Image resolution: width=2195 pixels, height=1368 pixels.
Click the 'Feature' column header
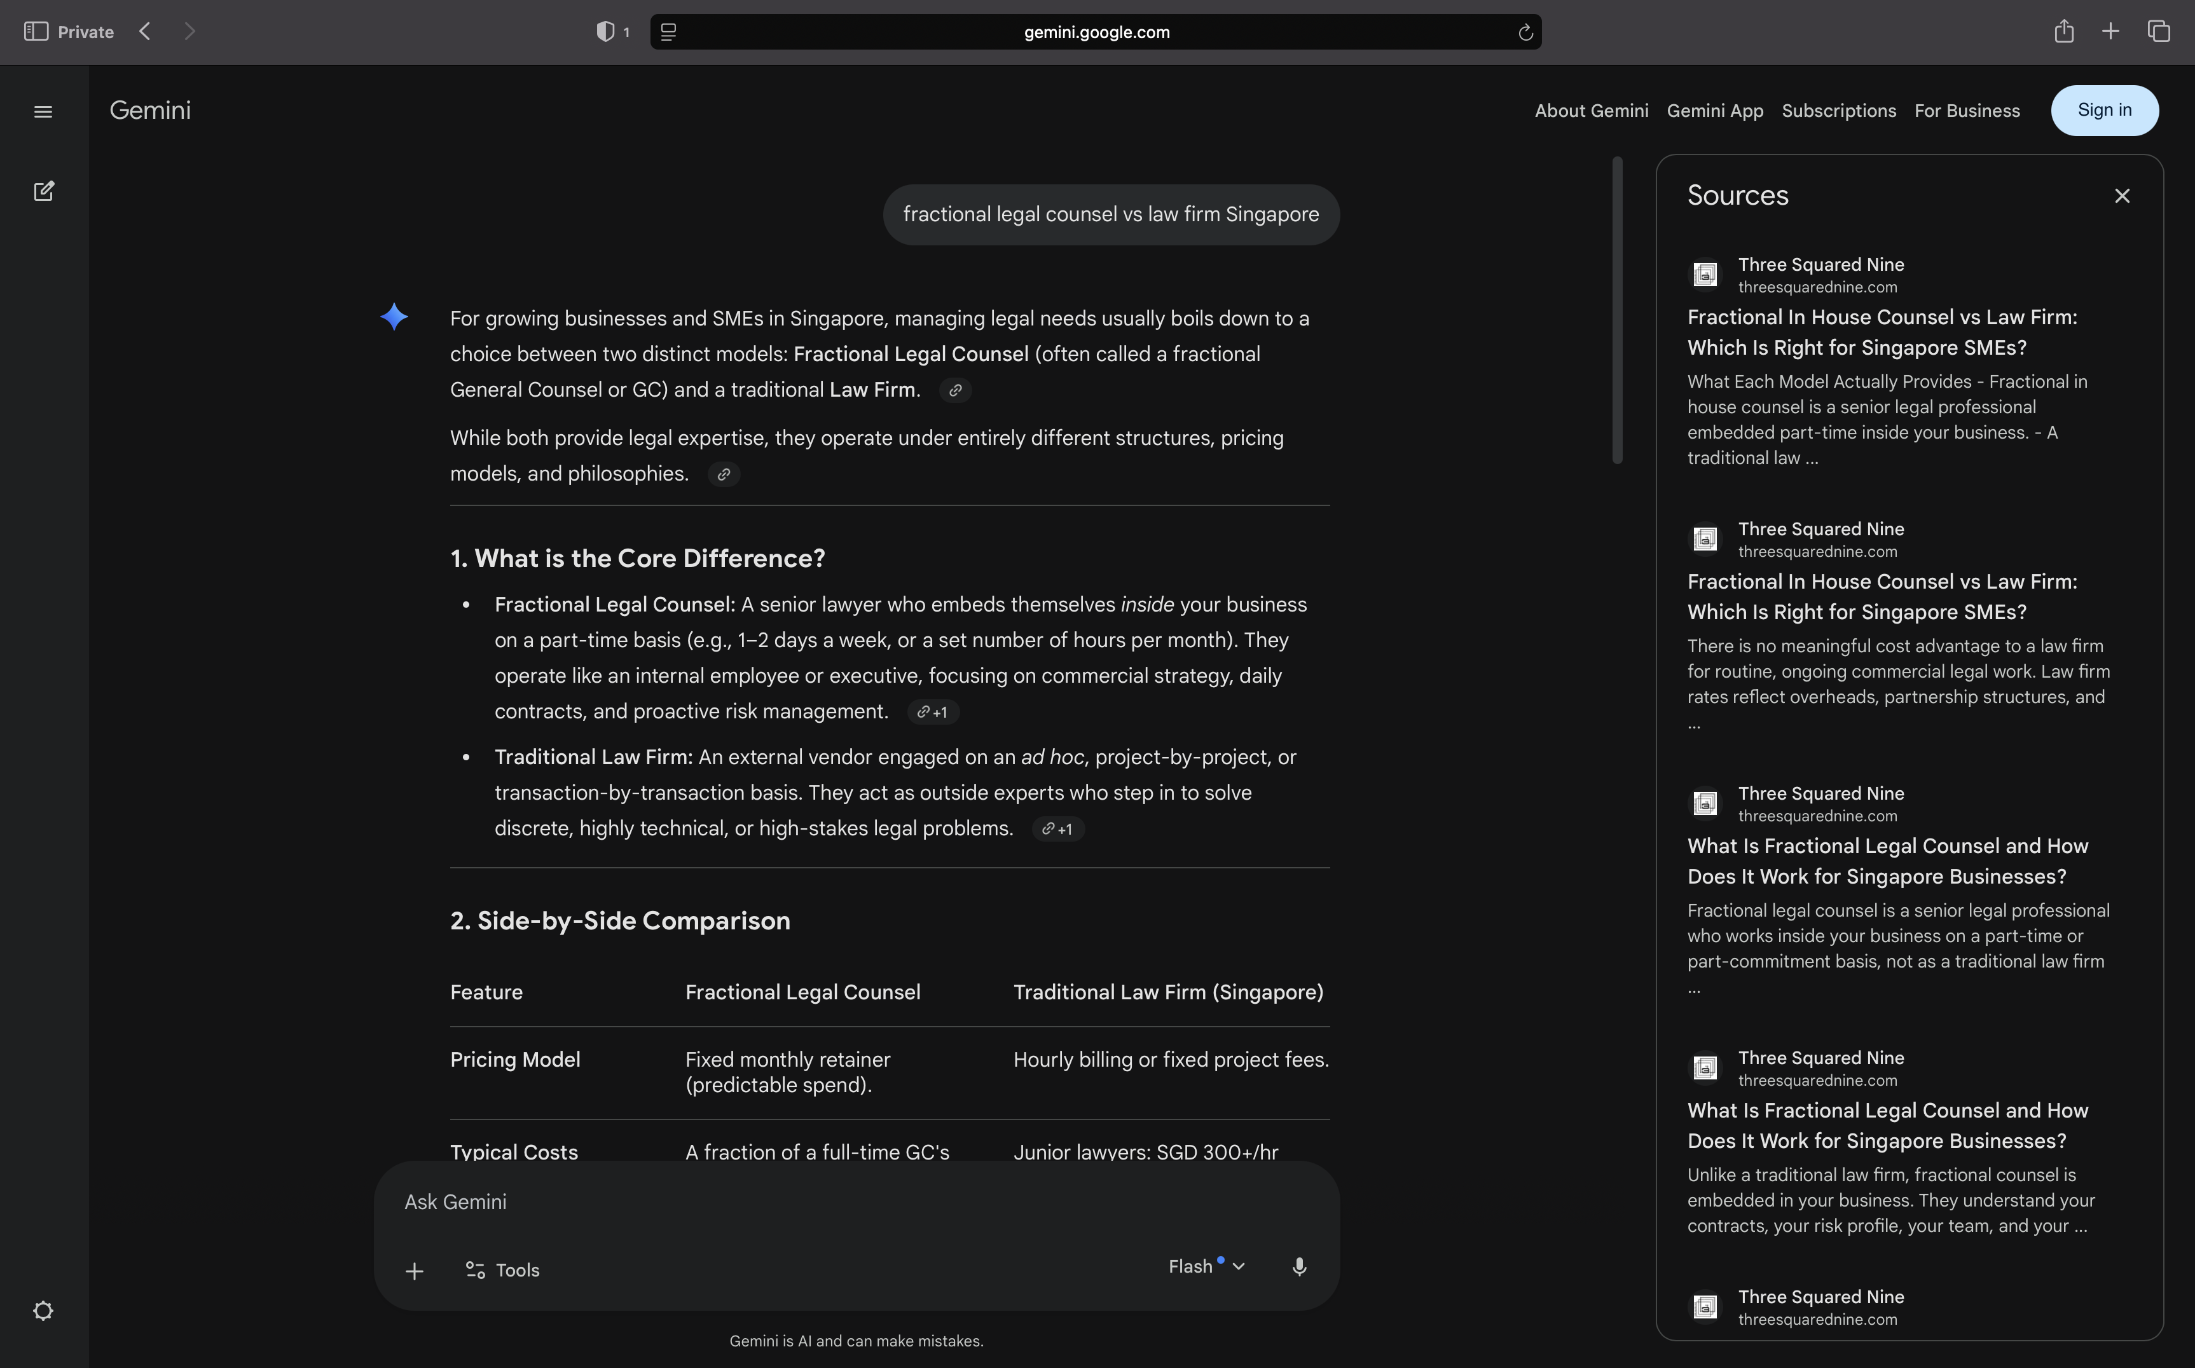tap(486, 992)
